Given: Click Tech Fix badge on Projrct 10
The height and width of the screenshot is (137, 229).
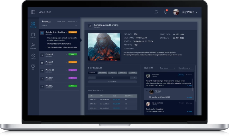Looking at the screenshot, I should pos(73,70).
